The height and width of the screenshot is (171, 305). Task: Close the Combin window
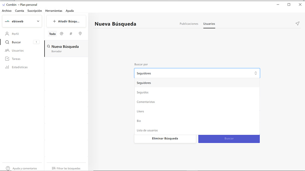point(300,5)
